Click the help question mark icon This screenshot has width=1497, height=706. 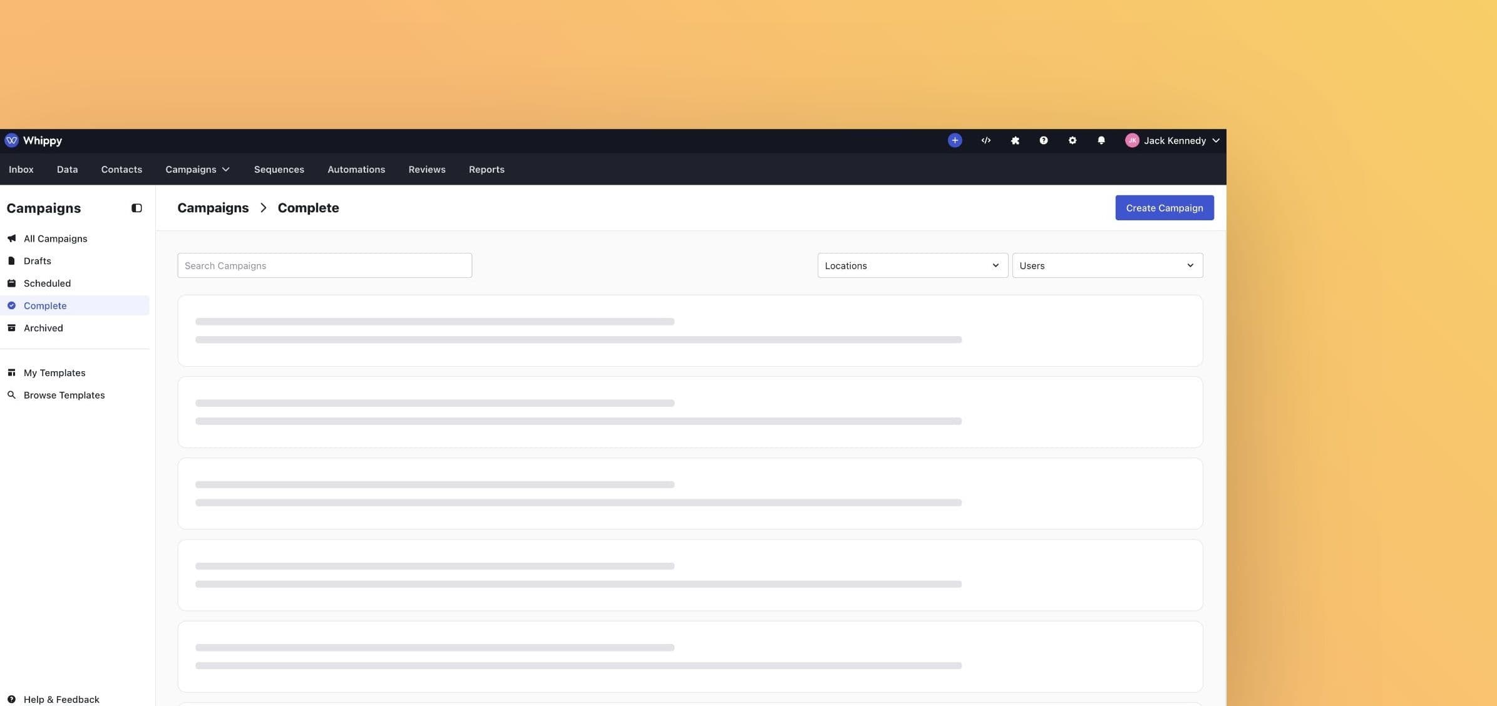point(1043,141)
